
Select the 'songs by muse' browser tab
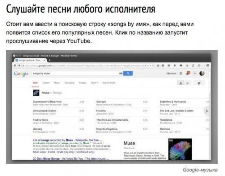pyautogui.click(x=30, y=60)
